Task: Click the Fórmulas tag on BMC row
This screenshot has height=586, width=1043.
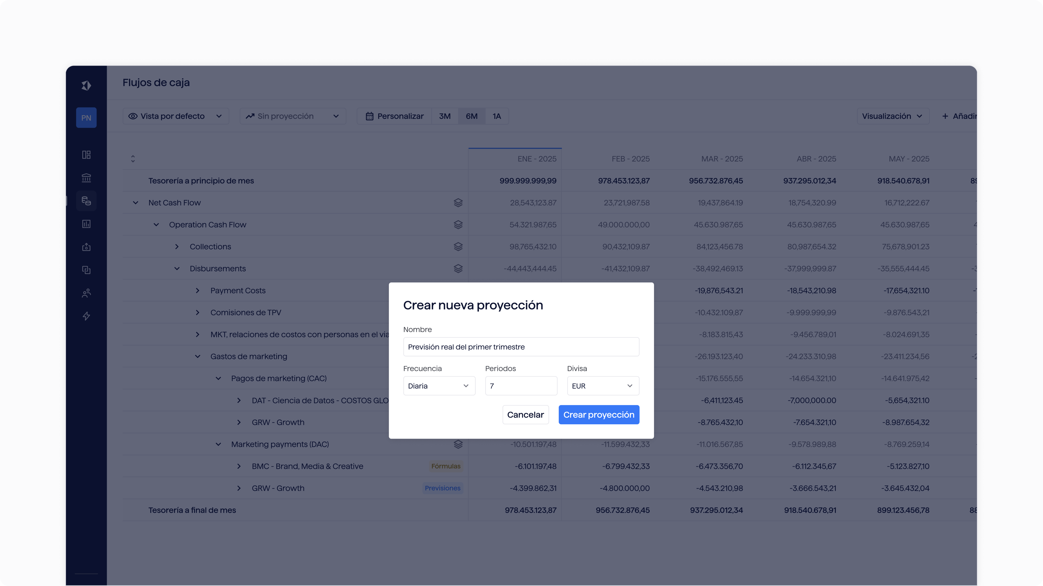Action: pos(446,466)
